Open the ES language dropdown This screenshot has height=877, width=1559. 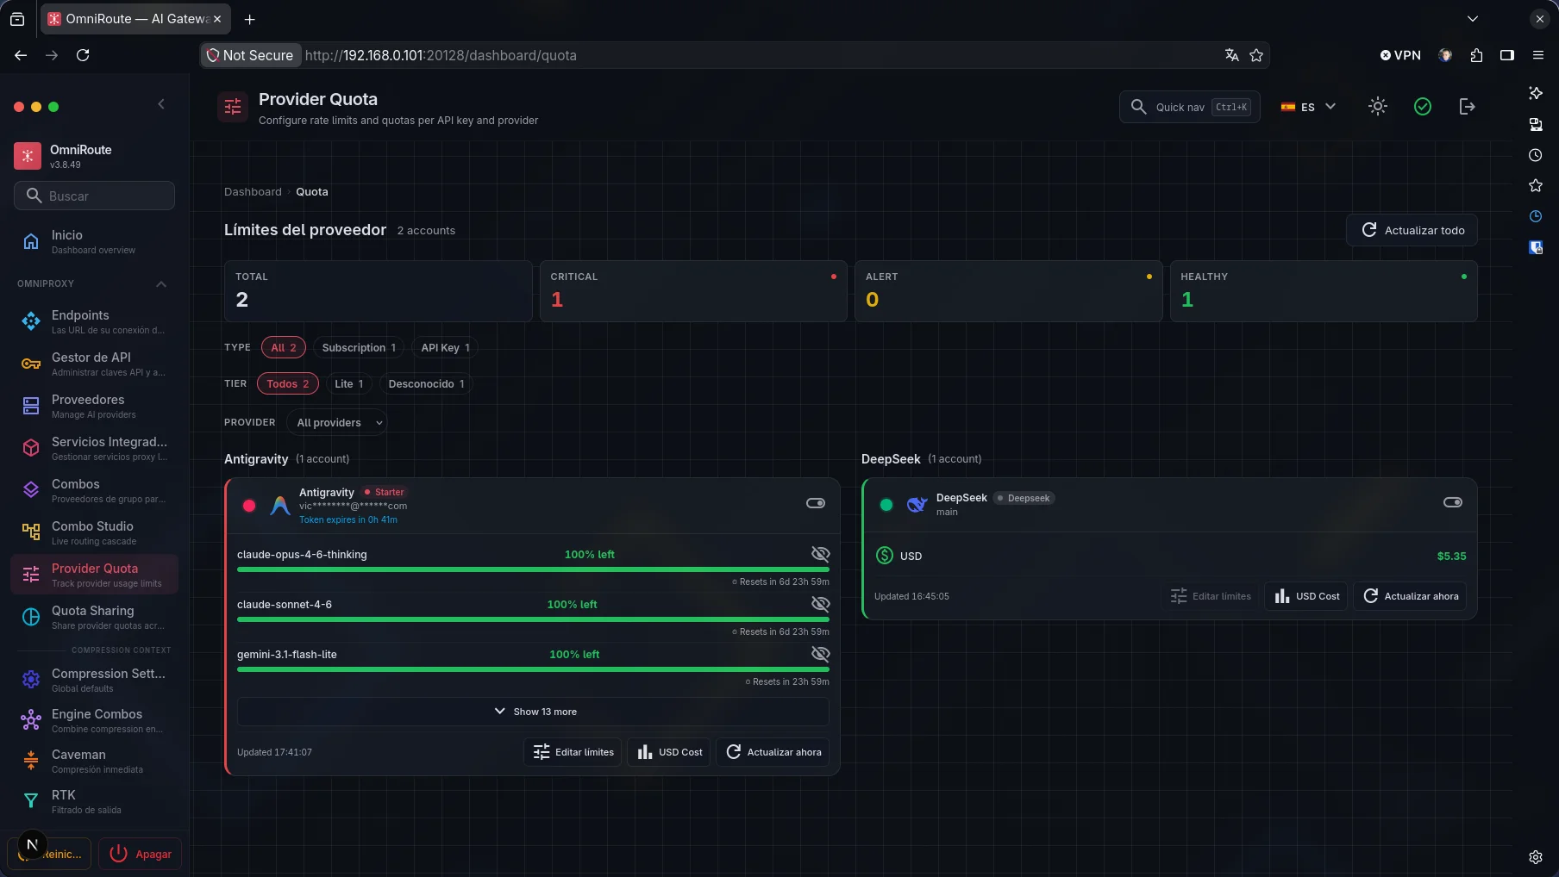click(x=1308, y=107)
